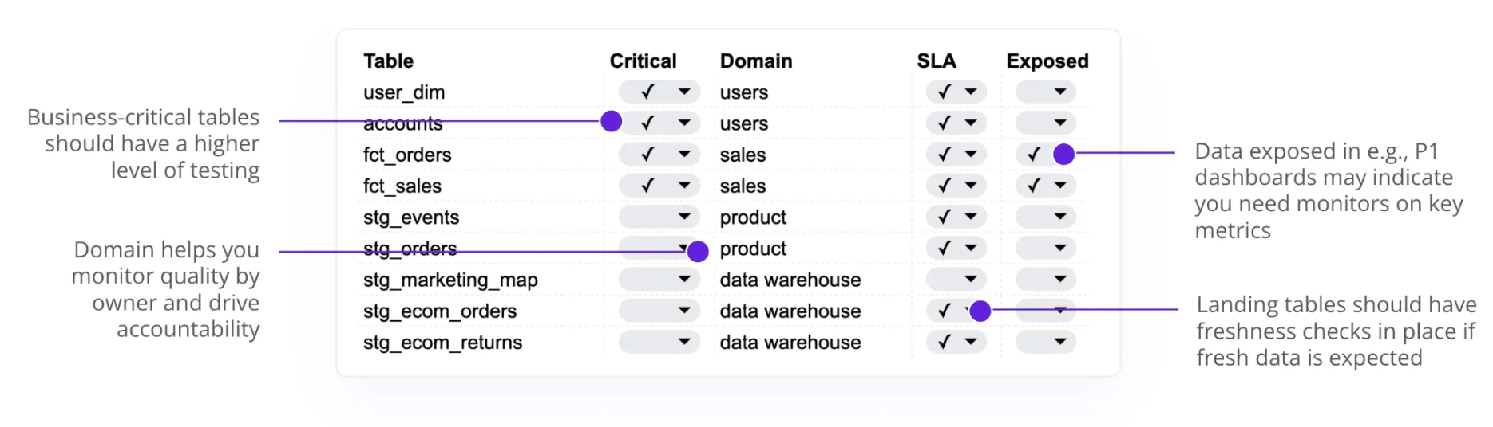Click stg_events SLA checkmark
The height and width of the screenshot is (427, 1493).
[945, 217]
